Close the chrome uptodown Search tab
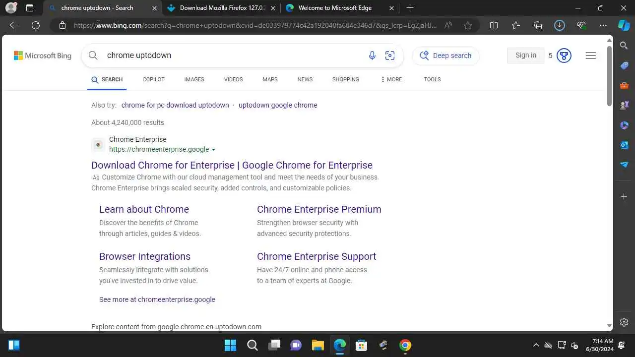 tap(154, 8)
